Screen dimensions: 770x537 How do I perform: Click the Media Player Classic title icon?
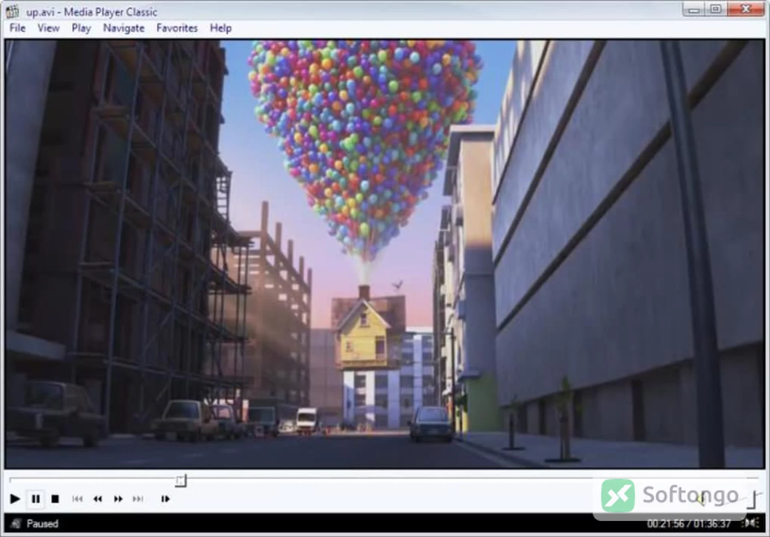coord(12,11)
